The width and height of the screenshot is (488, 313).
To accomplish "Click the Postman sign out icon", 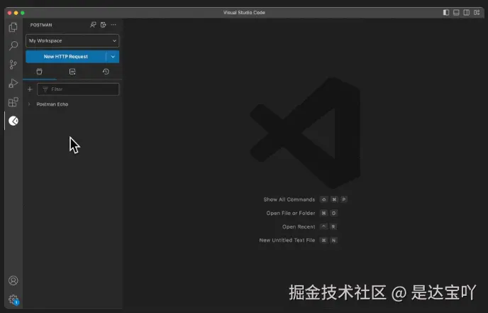I will pyautogui.click(x=104, y=25).
